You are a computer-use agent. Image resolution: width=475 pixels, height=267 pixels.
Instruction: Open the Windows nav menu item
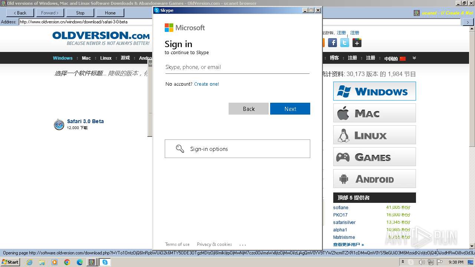click(63, 58)
